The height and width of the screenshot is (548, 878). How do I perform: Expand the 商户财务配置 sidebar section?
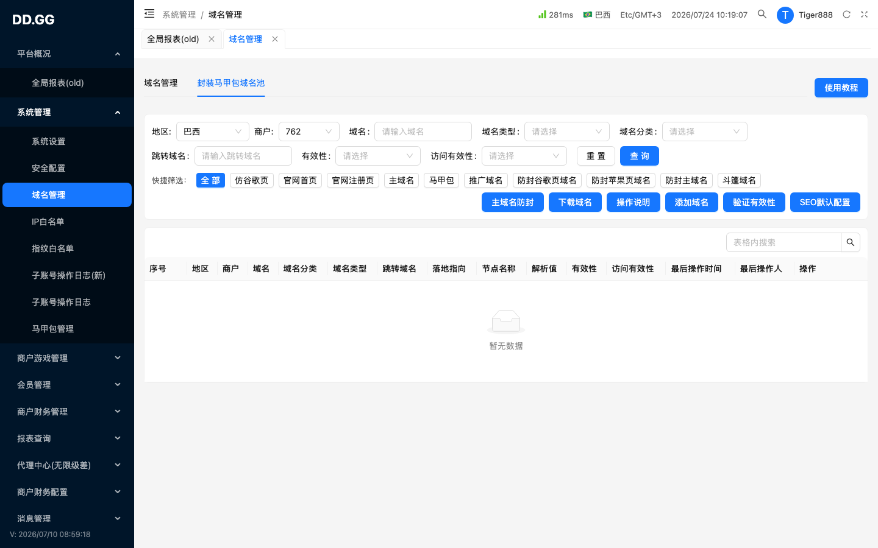pos(67,492)
